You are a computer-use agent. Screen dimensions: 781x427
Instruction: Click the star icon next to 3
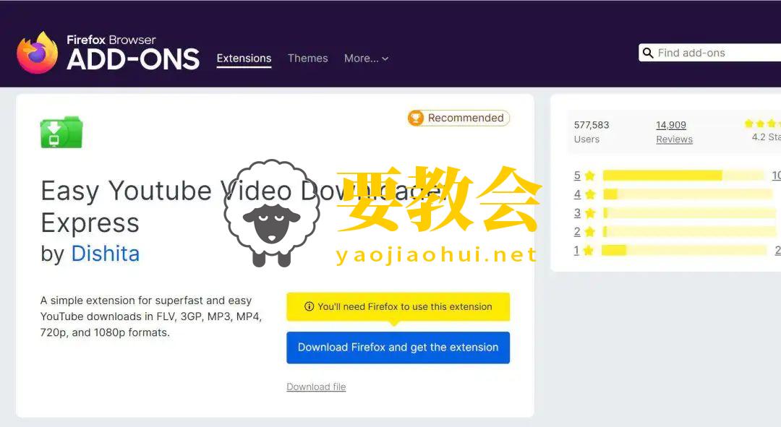point(590,213)
